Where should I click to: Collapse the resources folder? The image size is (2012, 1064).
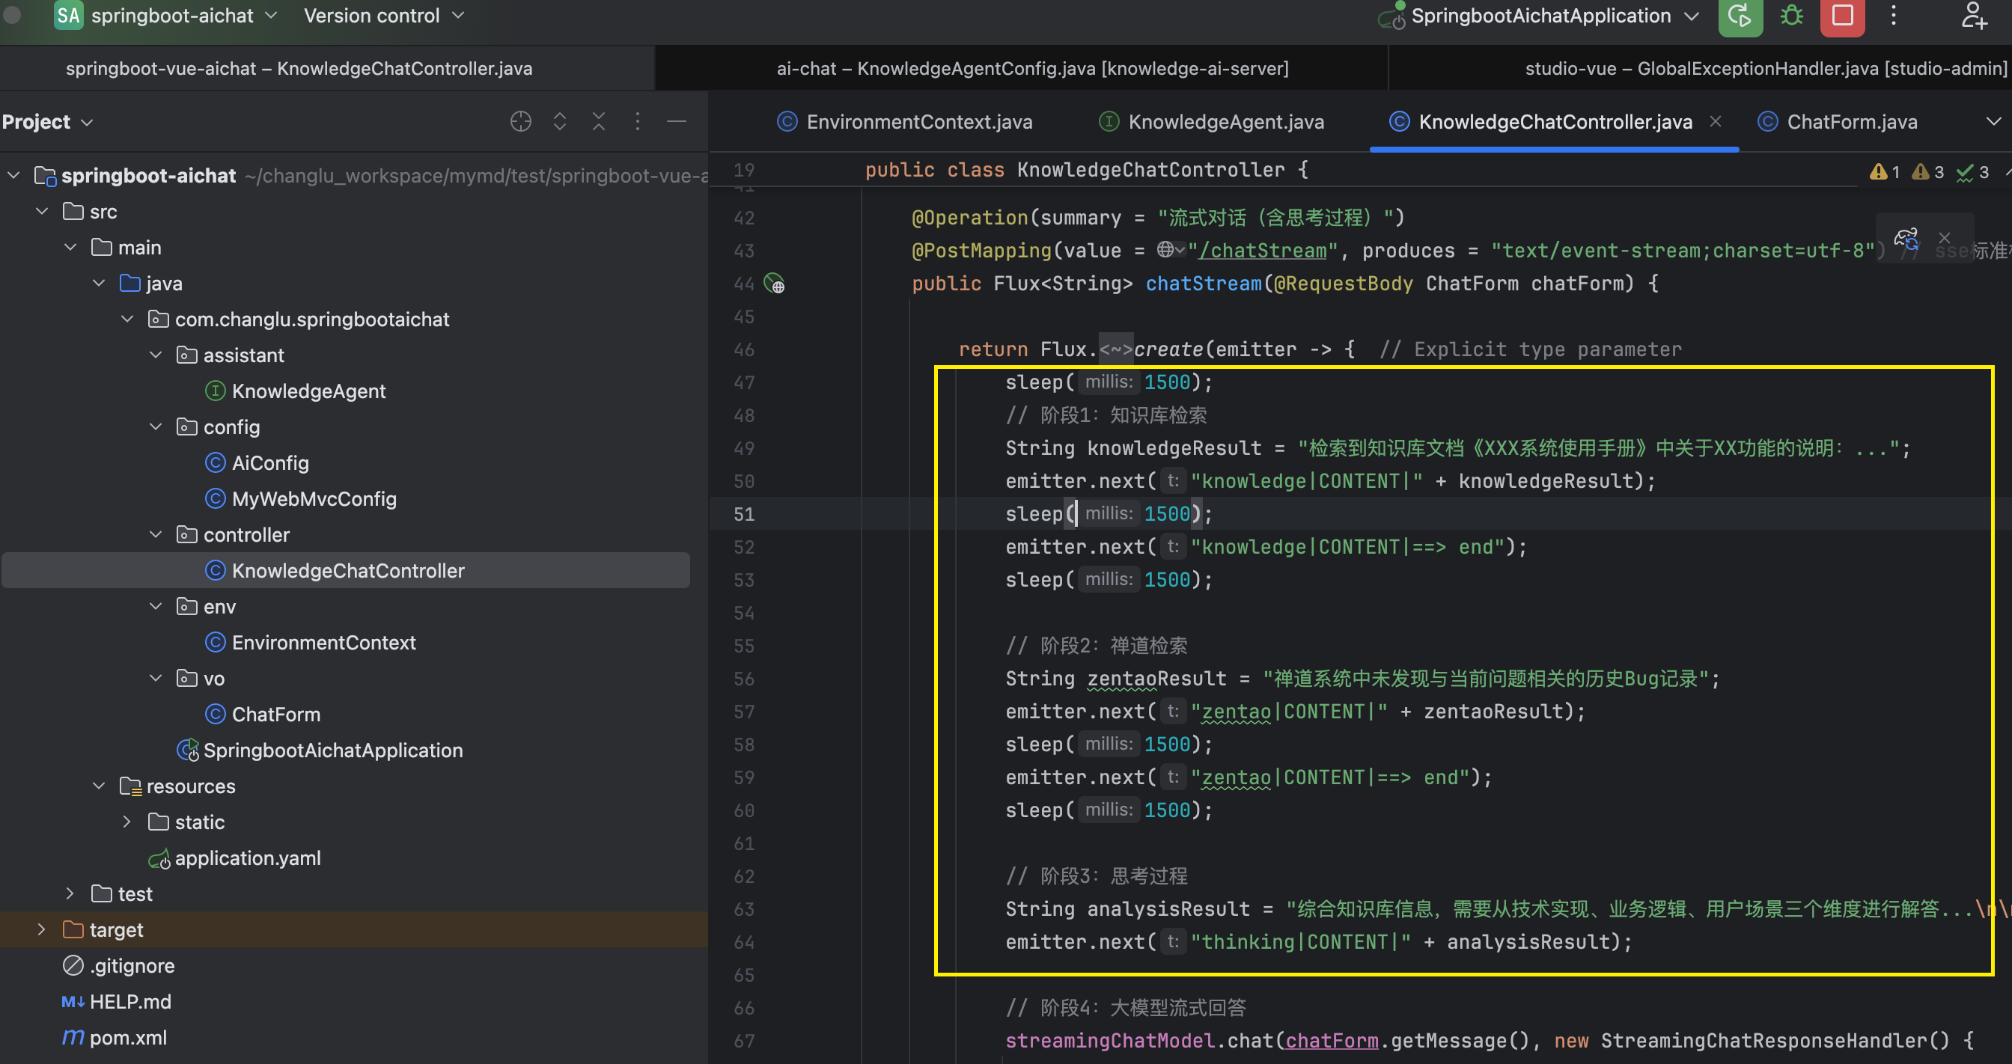(x=98, y=786)
